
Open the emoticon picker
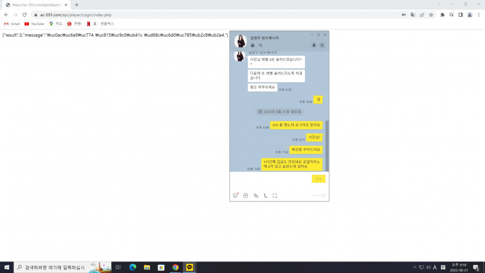(x=235, y=195)
